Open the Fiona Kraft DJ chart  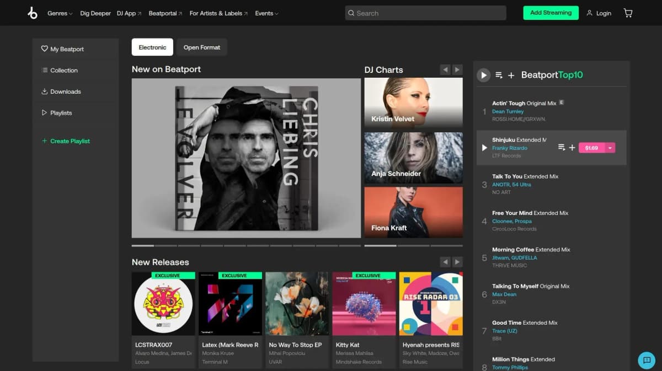click(x=413, y=212)
